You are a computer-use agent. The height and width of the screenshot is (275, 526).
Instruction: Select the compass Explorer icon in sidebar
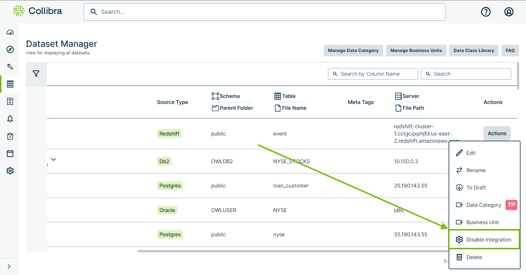10,49
